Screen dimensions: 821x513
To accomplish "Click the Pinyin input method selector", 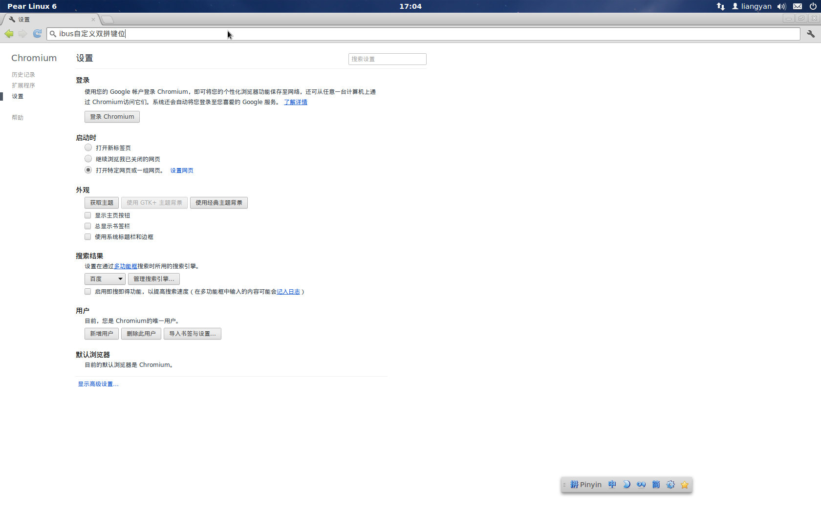I will click(586, 485).
